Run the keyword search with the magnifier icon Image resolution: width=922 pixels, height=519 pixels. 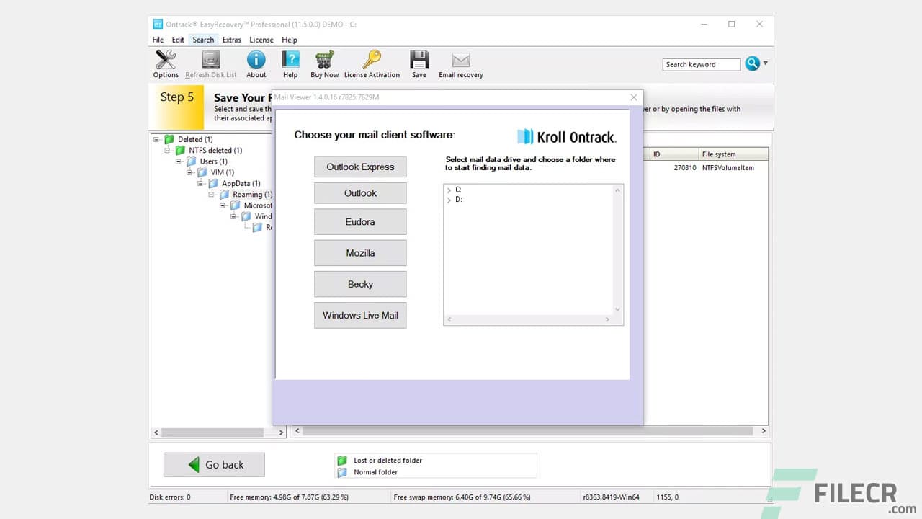pyautogui.click(x=751, y=63)
